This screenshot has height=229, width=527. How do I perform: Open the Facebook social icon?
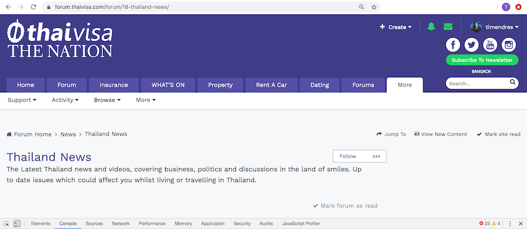[x=453, y=45]
